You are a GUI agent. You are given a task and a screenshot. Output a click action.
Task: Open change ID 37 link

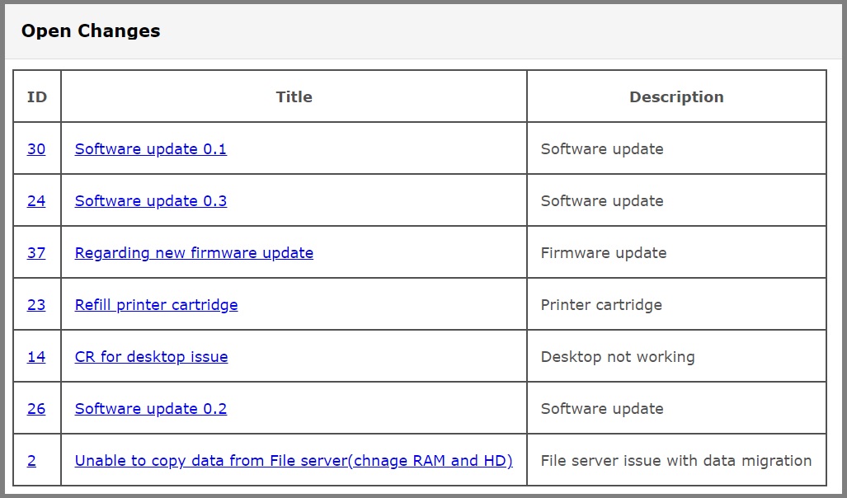coord(36,252)
